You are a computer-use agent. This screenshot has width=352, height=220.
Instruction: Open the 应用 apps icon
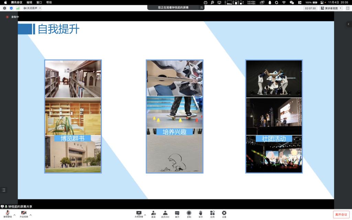point(212,213)
